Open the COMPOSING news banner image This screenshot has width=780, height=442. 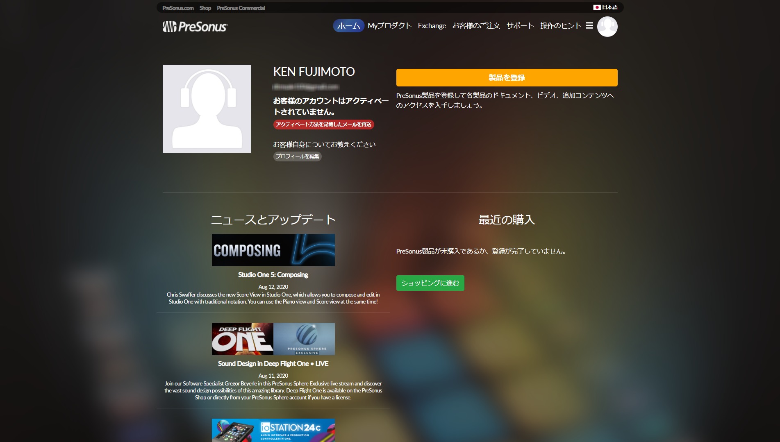pos(273,250)
